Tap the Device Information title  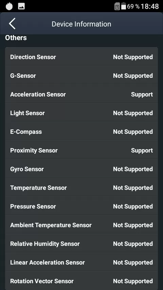coord(81,24)
